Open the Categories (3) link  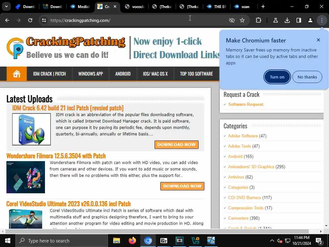click(238, 188)
